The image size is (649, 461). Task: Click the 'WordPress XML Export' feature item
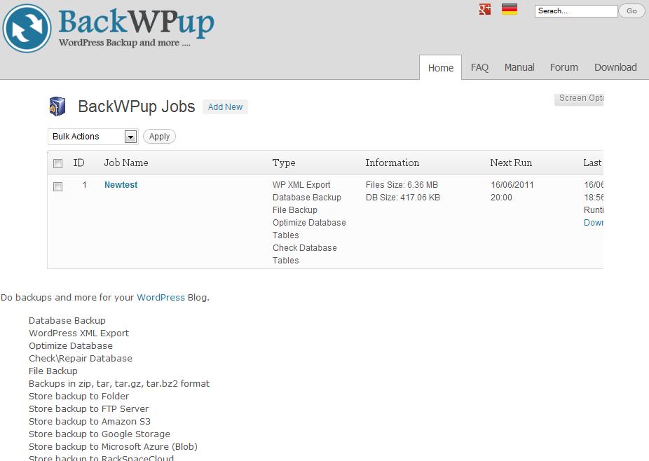(78, 333)
